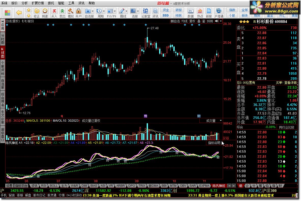
Task: Select the 细 detail tab in right panel
Action: [240, 186]
